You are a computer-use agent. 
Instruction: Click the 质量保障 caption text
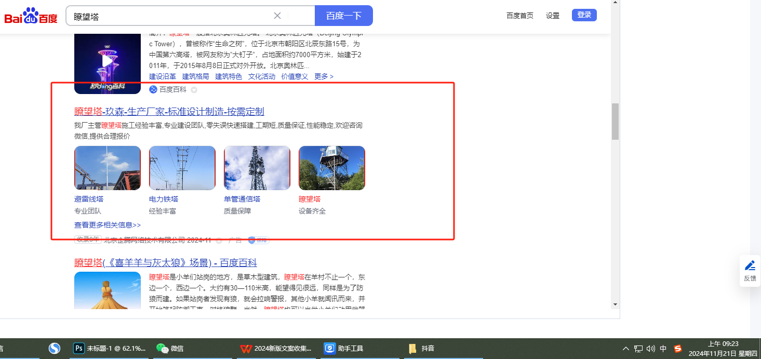point(237,211)
